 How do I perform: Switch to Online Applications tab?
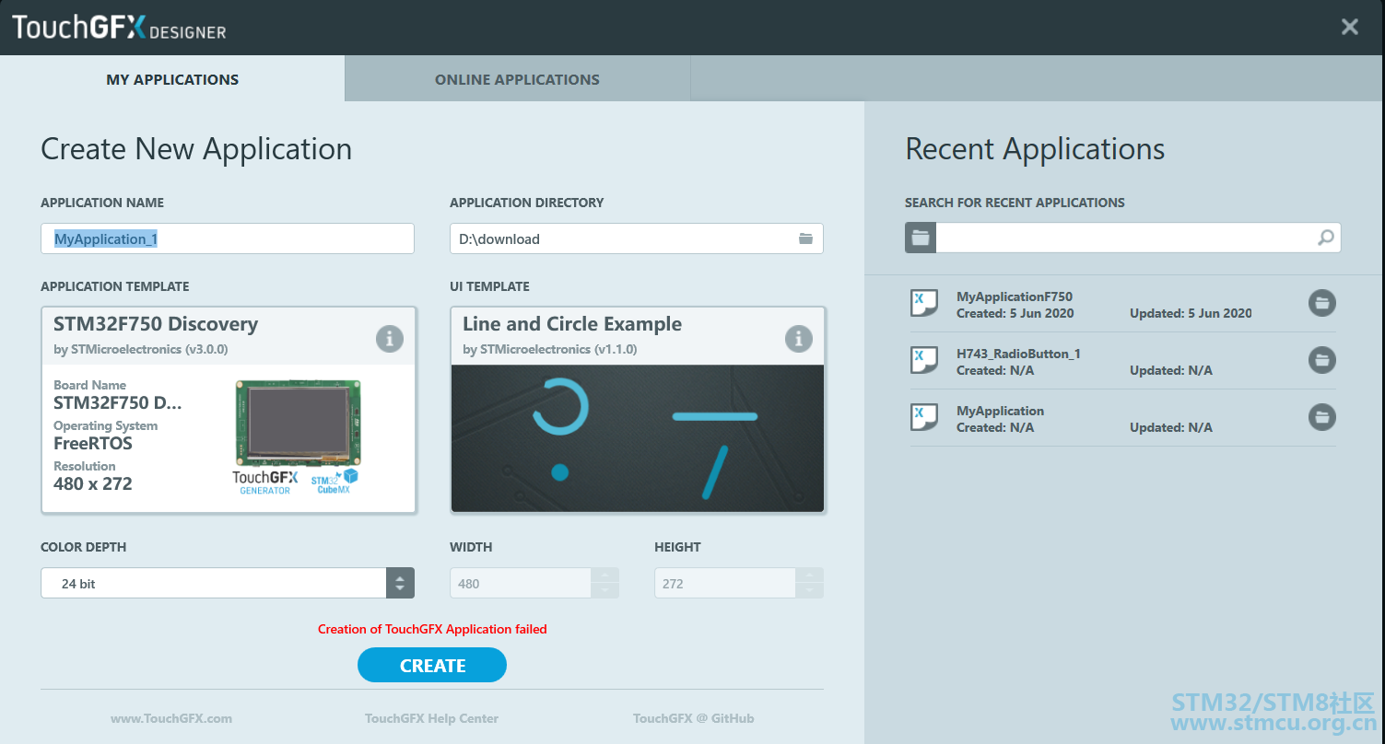tap(517, 79)
